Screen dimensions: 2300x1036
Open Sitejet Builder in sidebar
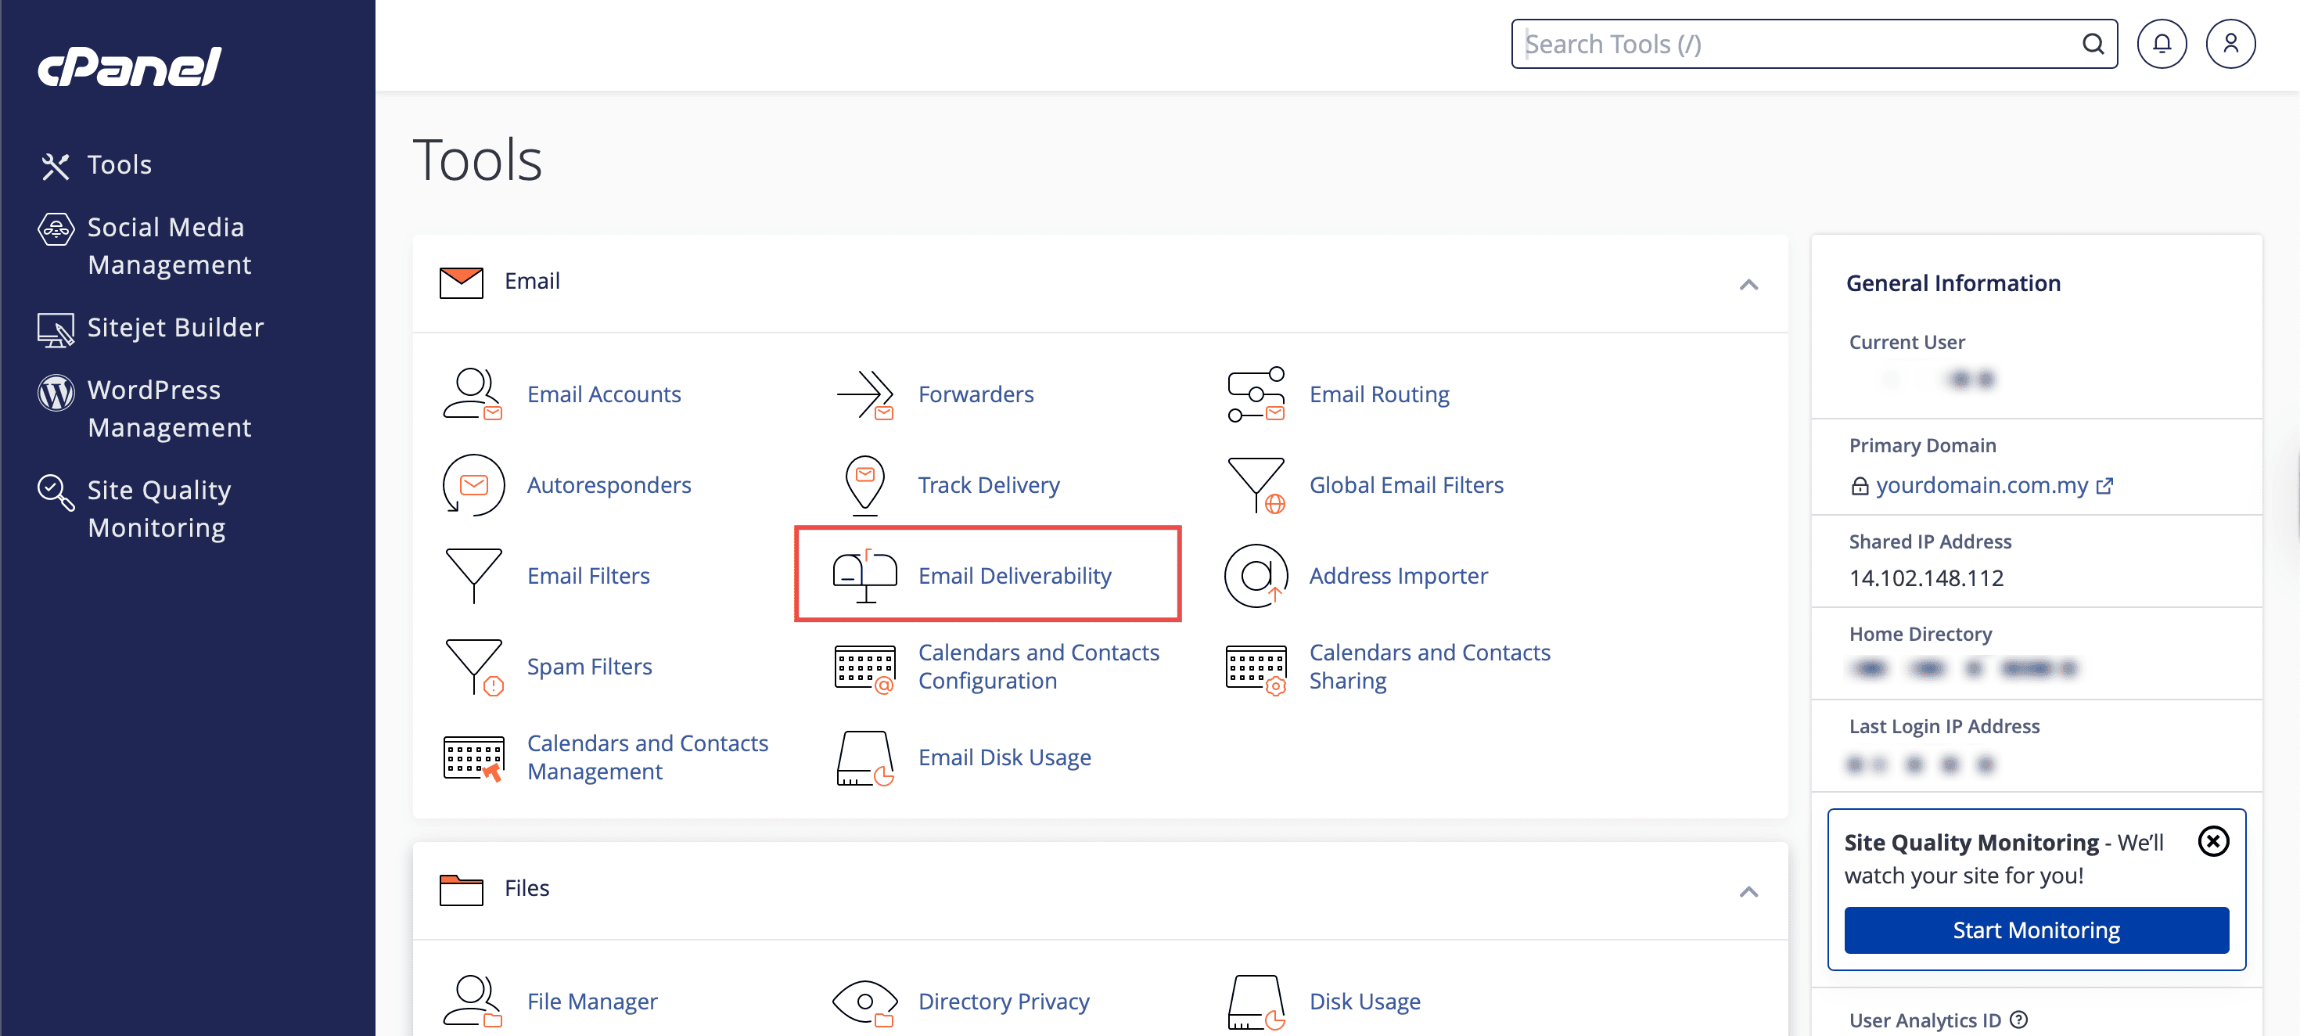coord(175,328)
